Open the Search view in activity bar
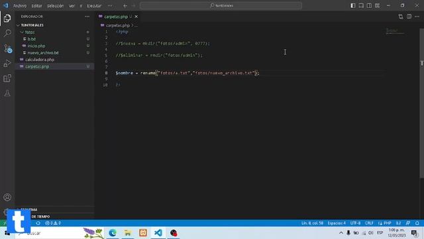 (x=7, y=33)
